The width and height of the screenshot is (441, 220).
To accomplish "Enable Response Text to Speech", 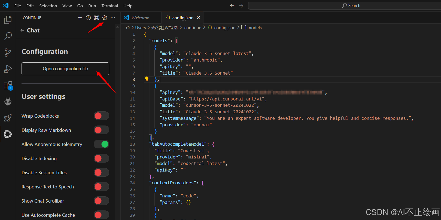I will click(101, 187).
